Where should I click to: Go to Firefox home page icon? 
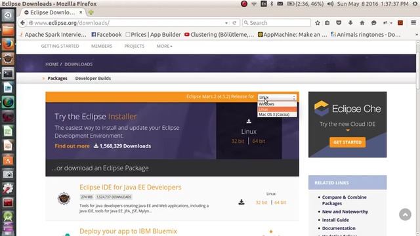[362, 23]
